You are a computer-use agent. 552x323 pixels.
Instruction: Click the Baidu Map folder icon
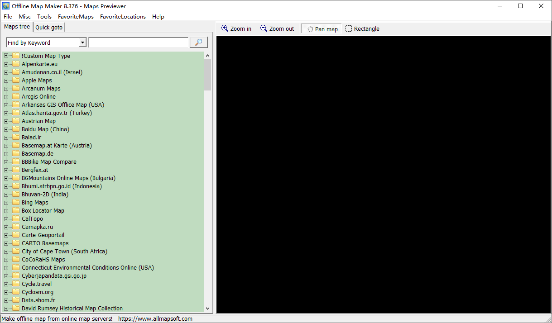point(16,129)
